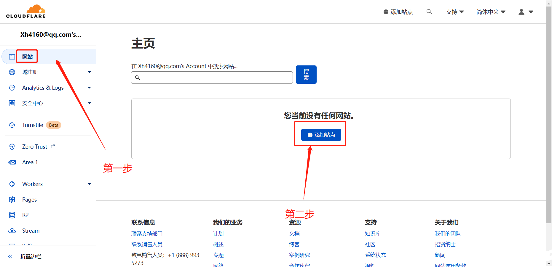Open 社区 footer link
Image resolution: width=552 pixels, height=267 pixels.
click(370, 244)
